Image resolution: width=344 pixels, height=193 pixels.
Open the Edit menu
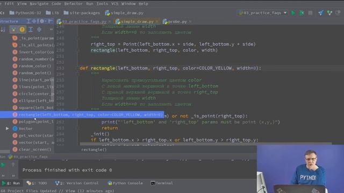pos(9,4)
